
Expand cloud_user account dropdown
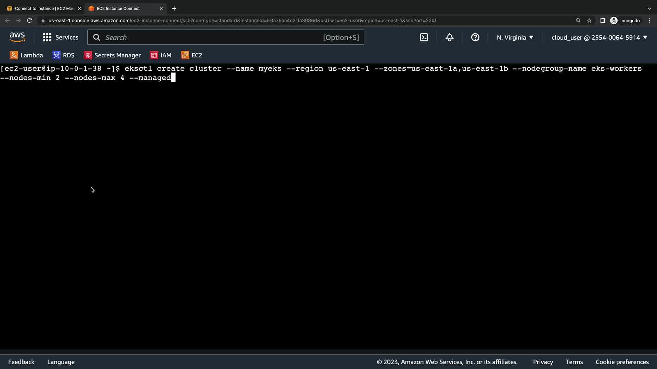coord(599,38)
